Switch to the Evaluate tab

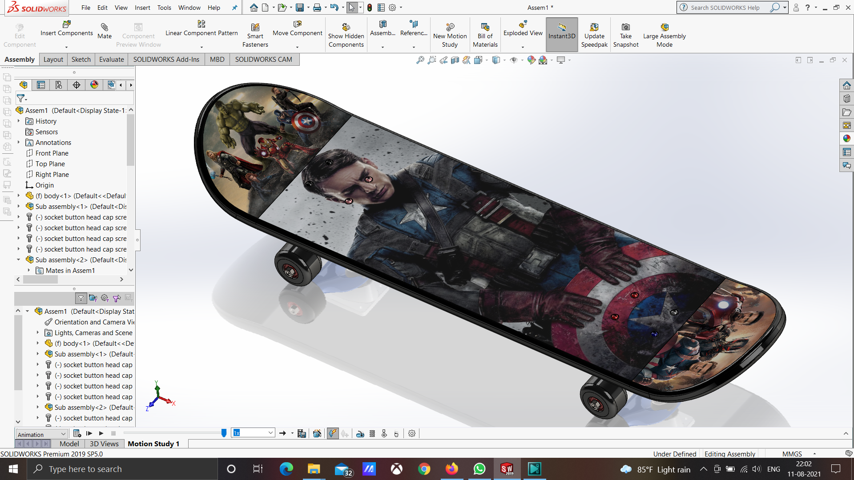[x=111, y=60]
